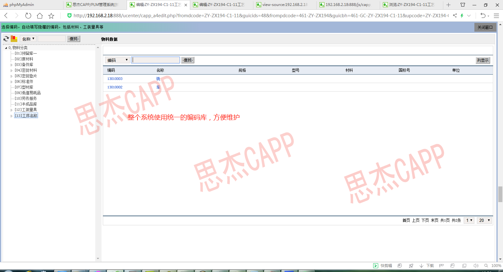Click the search text box beside 编码 dropdown

156,60
